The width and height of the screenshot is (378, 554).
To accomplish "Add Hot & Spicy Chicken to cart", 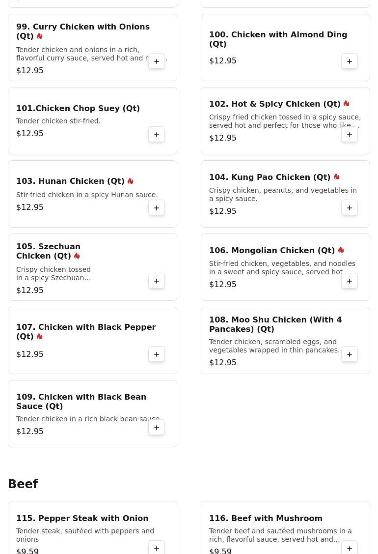I will coord(349,134).
